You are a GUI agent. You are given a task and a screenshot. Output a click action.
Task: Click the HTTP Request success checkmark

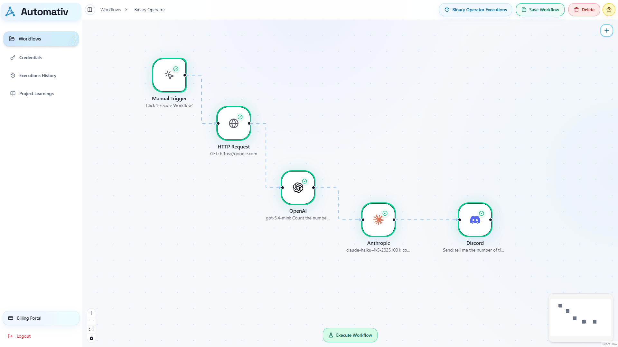pyautogui.click(x=240, y=117)
